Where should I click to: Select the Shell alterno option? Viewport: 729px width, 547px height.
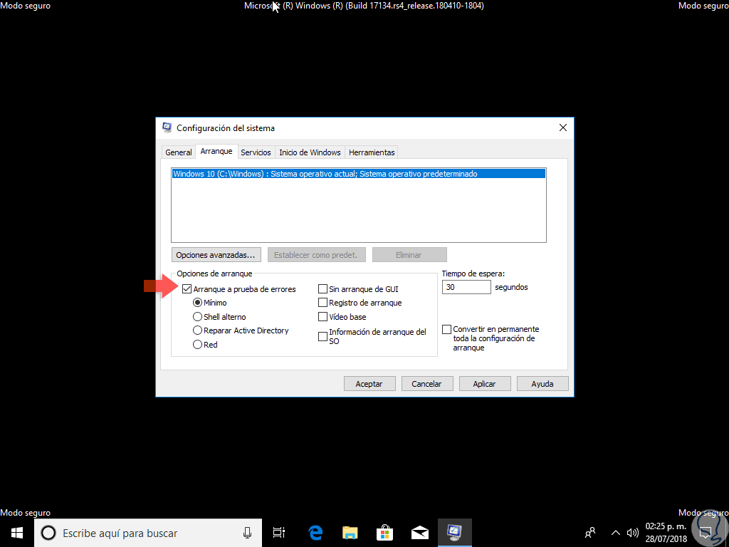click(197, 317)
